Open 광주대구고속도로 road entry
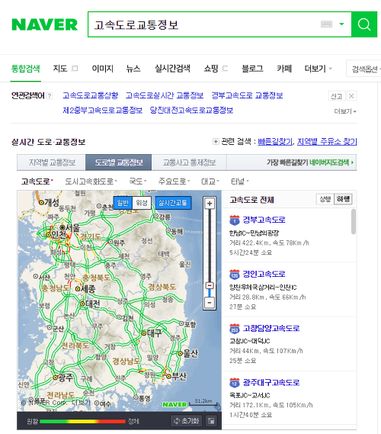This screenshot has height=434, width=381. 271,383
